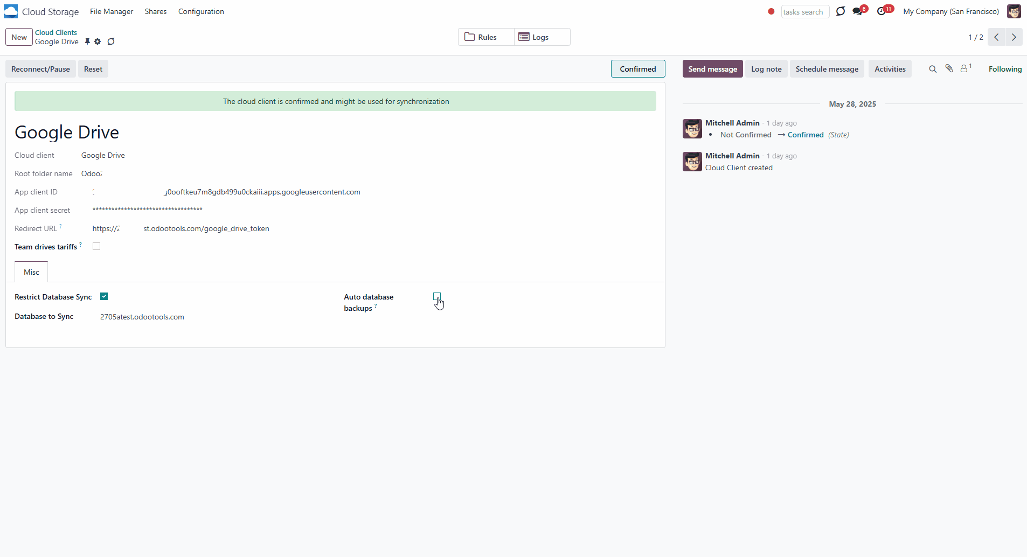Click the 1 / 2 record pager counter

point(975,37)
